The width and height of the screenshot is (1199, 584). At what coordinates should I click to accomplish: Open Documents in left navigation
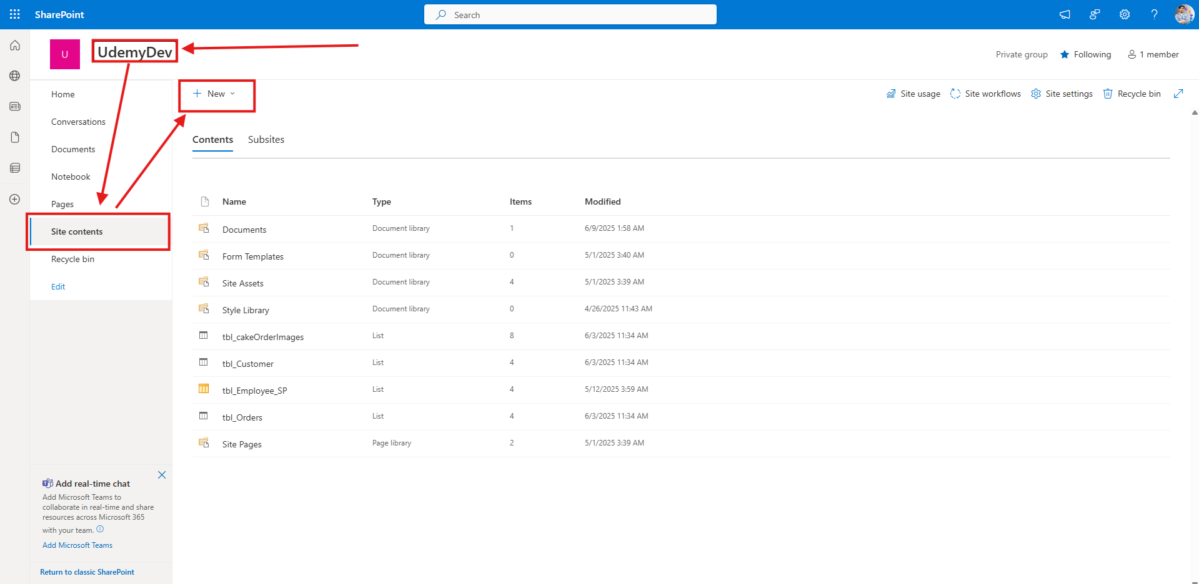pos(73,149)
